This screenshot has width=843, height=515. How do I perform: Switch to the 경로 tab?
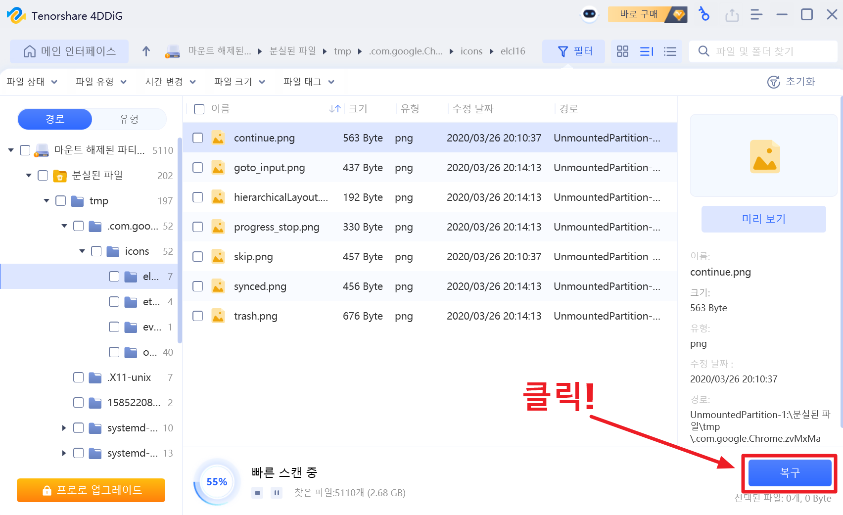point(55,119)
